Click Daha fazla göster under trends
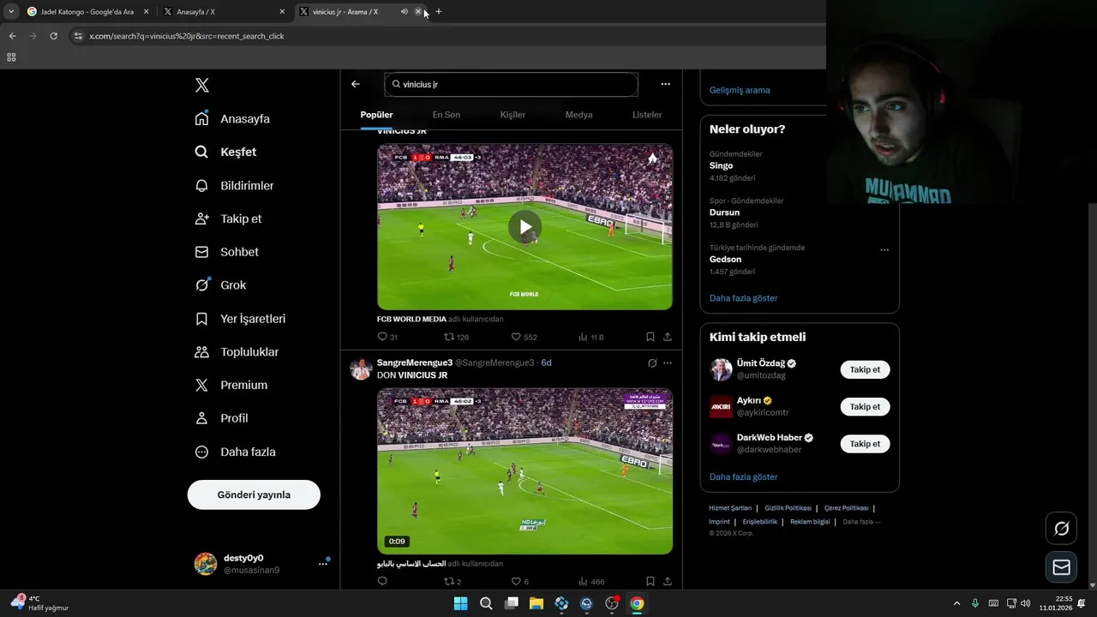Screen dimensions: 1097x617 pos(744,298)
